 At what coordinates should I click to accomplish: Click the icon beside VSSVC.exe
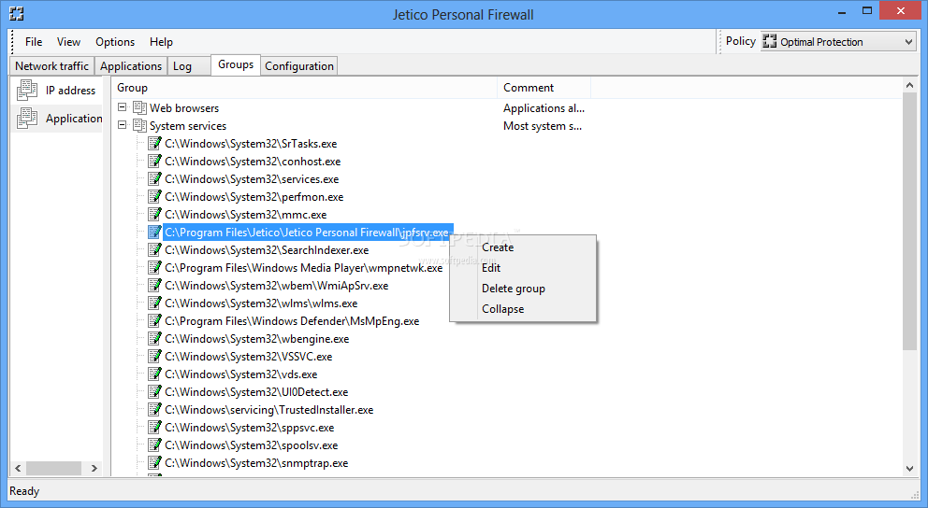[x=154, y=356]
